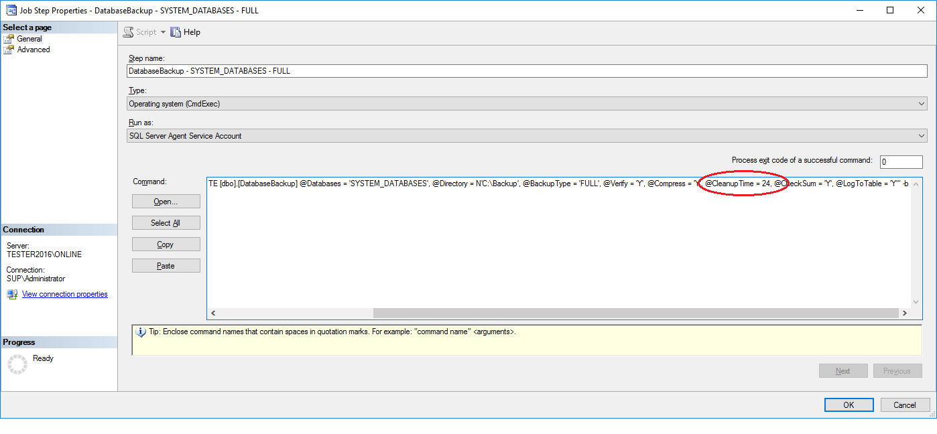Click the connection properties icon

coord(13,294)
